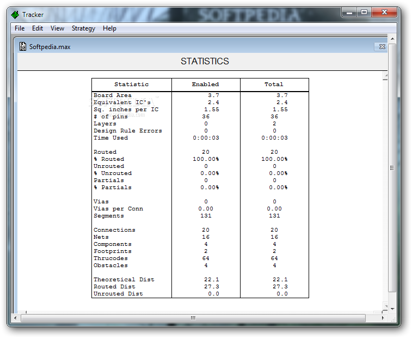The height and width of the screenshot is (338, 412).
Task: Click the horizontal scrollbar right arrow
Action: click(383, 318)
